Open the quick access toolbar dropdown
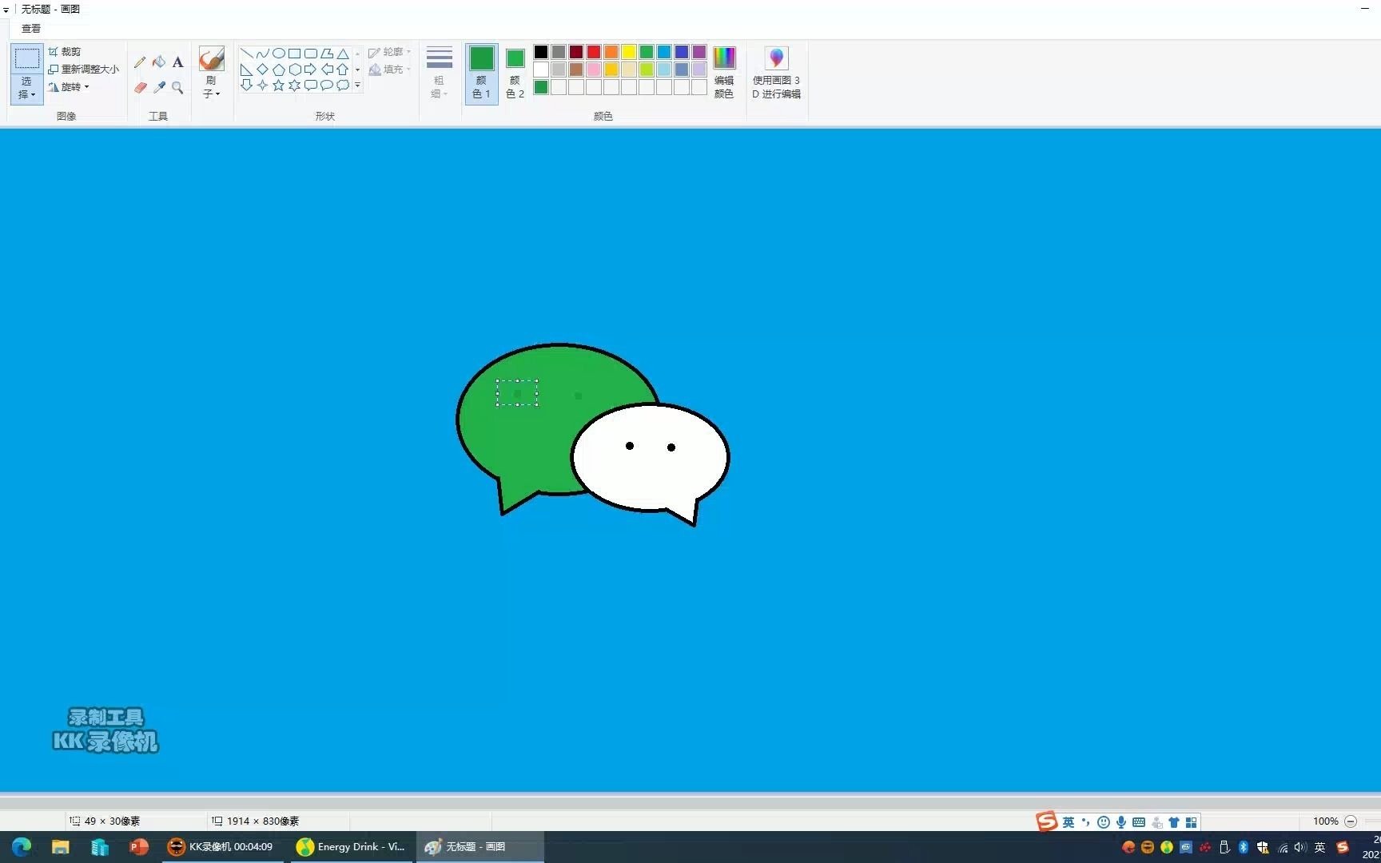Screen dimensions: 1381x863 [6, 10]
